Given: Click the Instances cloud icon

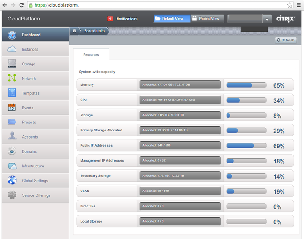Looking at the screenshot, I should pos(12,49).
